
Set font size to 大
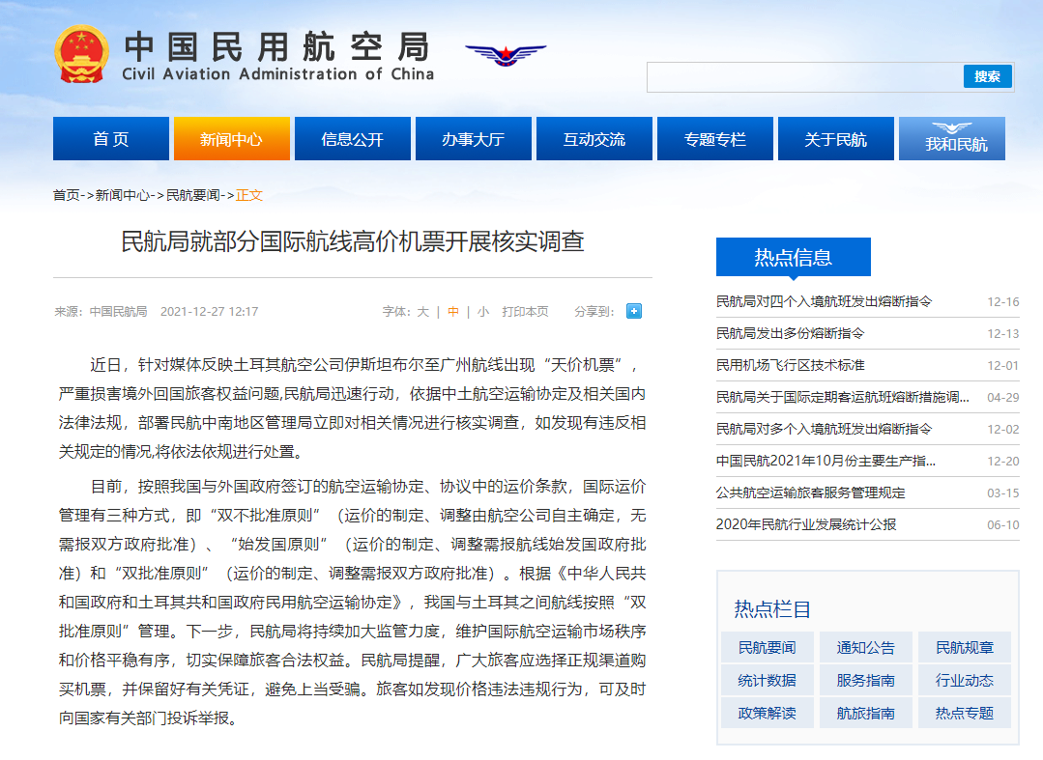423,312
